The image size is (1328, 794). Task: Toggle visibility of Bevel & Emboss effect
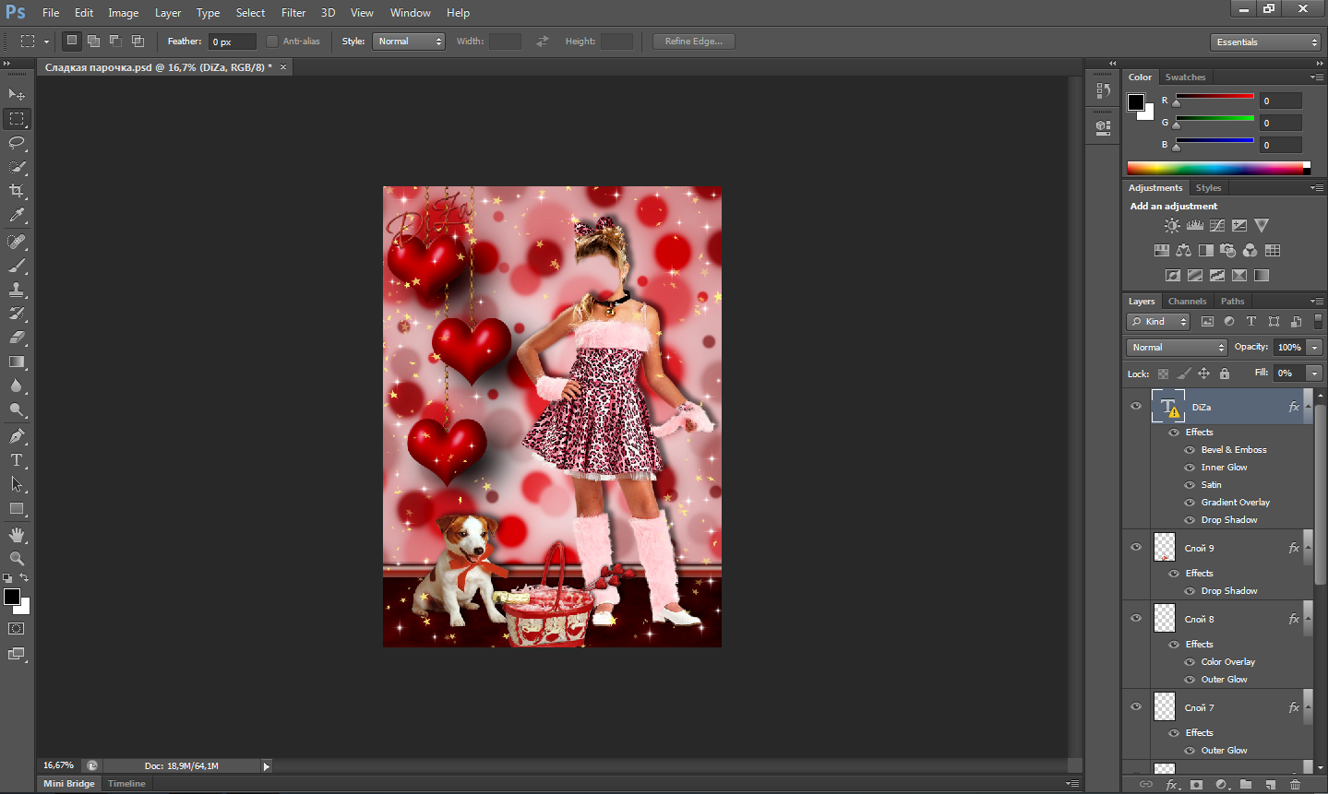click(1190, 450)
